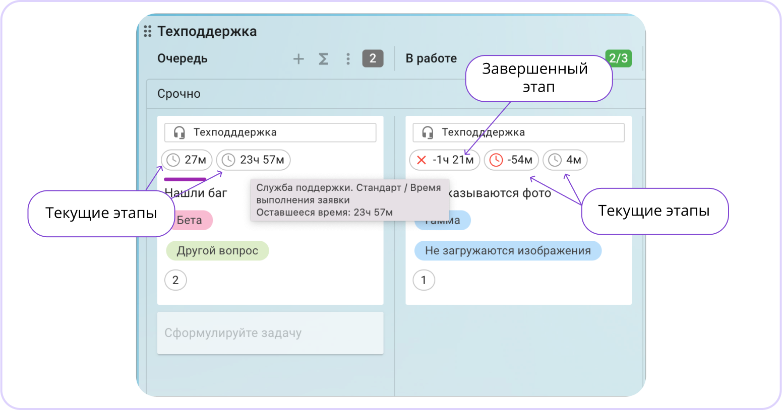This screenshot has height=410, width=782.
Task: Click the green 2/3 limit badge
Action: 619,58
